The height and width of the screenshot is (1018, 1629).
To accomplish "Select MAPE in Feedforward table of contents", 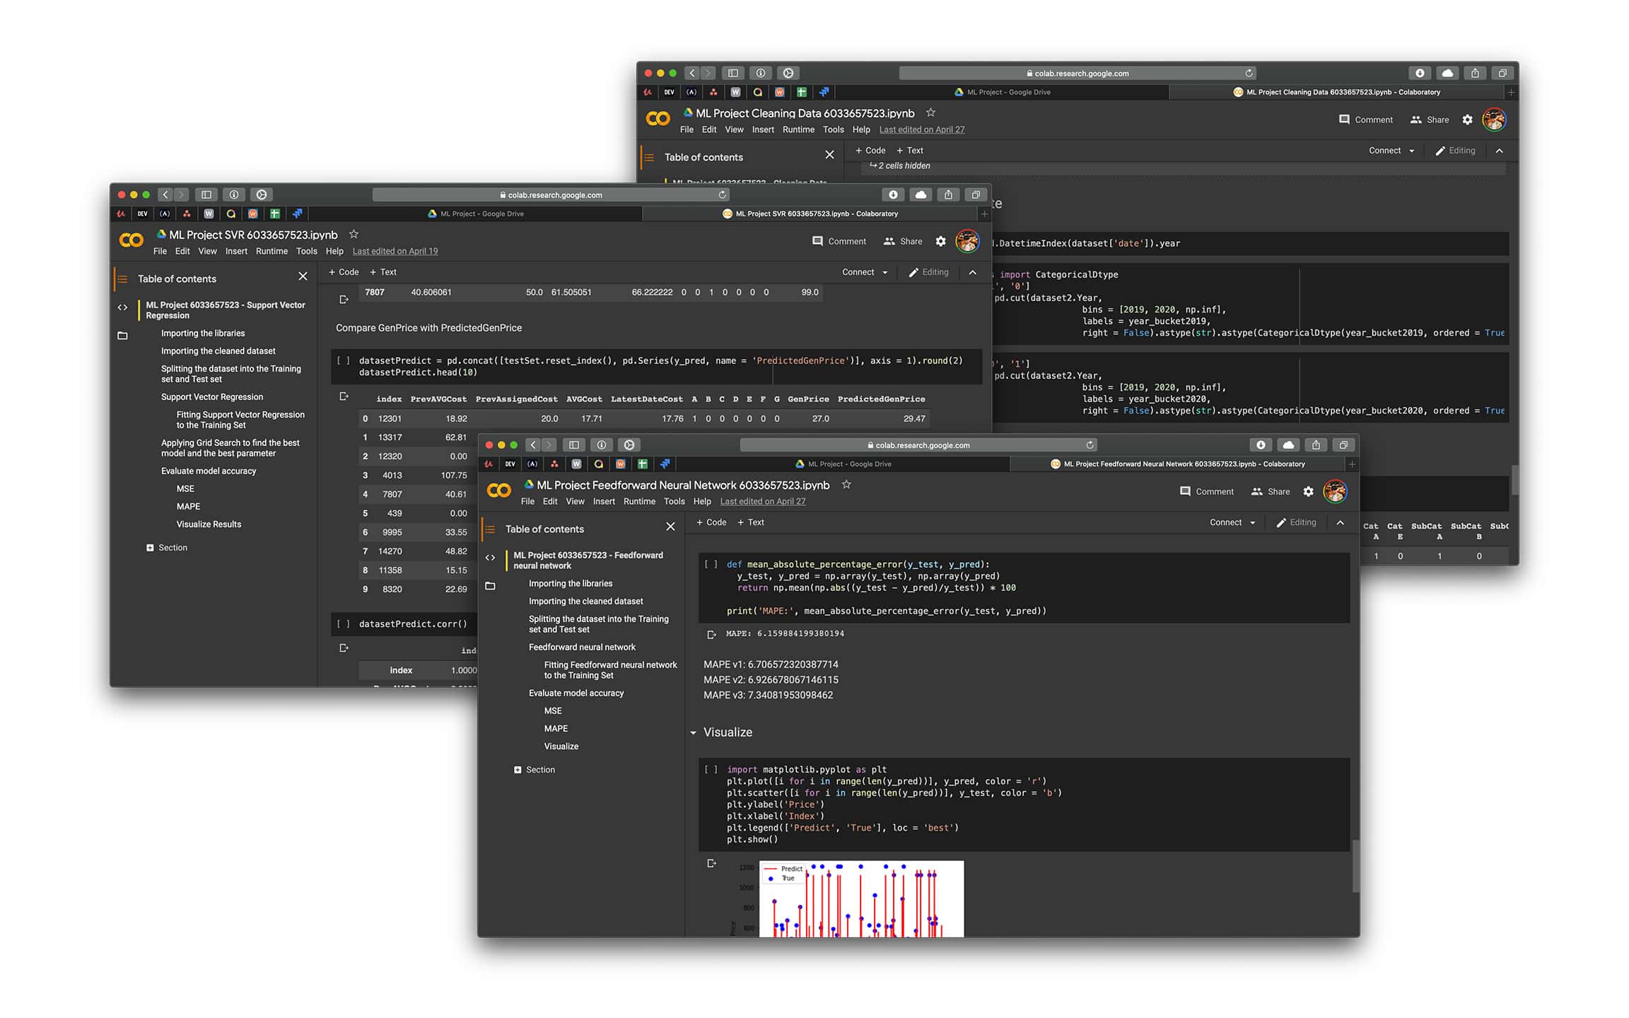I will 556,728.
